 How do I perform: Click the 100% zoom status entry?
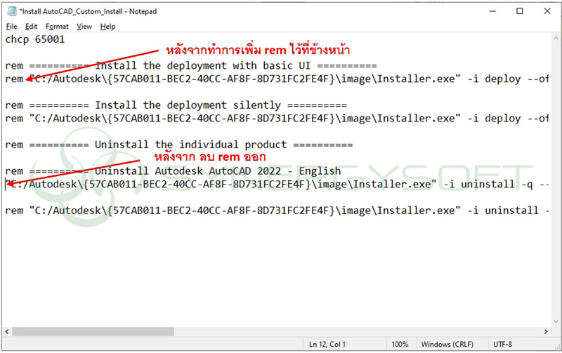400,345
